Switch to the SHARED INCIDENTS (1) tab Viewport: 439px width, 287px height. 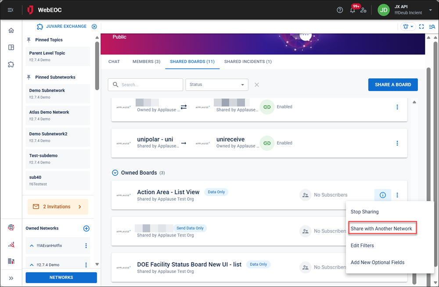(248, 61)
